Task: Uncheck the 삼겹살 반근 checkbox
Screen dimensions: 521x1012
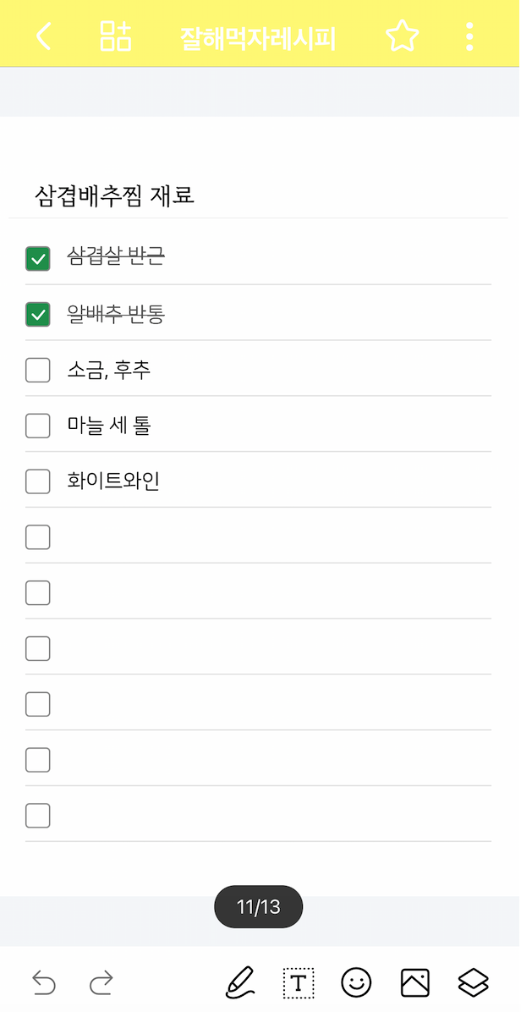Action: 38,258
